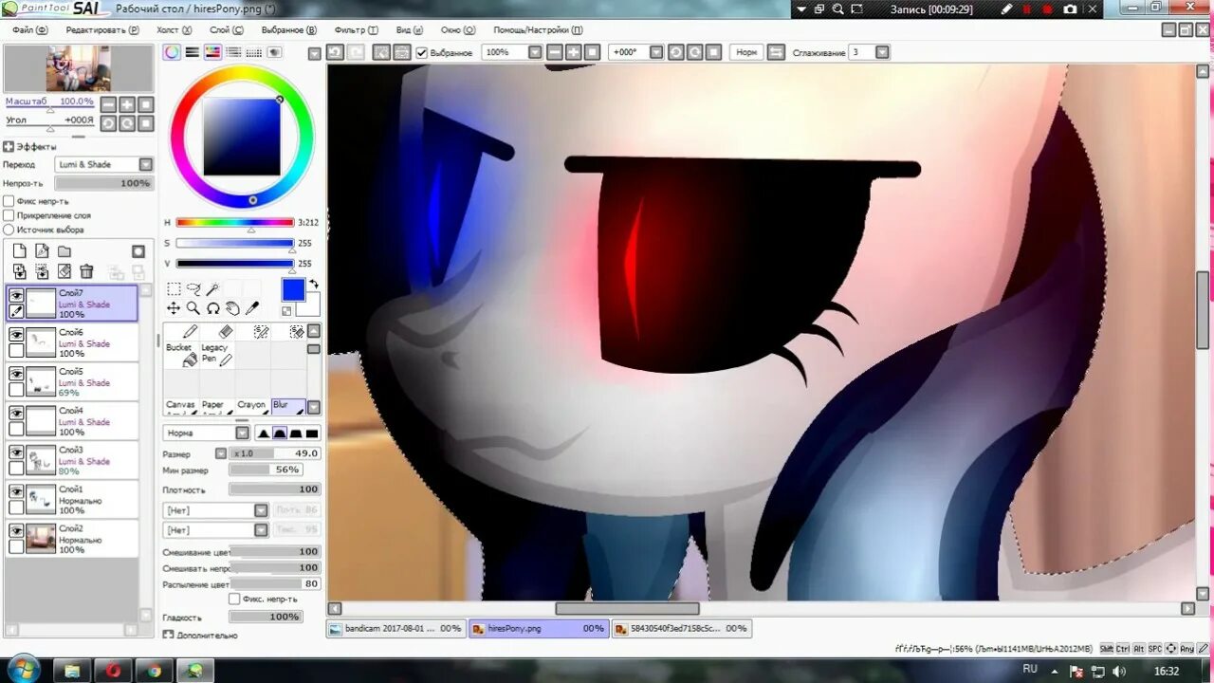Open the 'Холст' menu

click(173, 29)
